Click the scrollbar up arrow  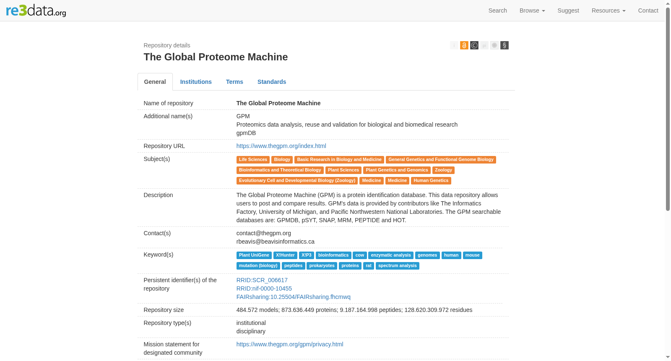coord(668,3)
